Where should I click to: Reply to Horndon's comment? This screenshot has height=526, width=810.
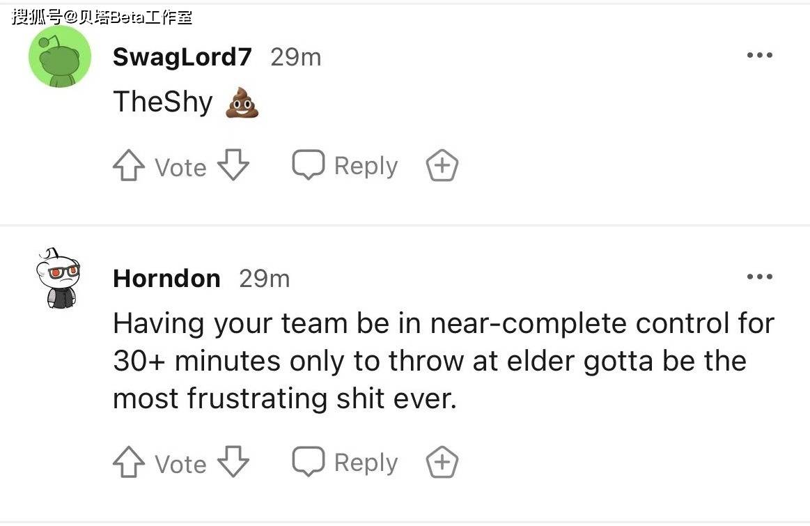345,461
